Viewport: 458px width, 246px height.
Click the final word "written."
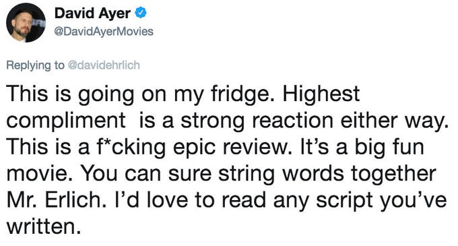pos(43,226)
